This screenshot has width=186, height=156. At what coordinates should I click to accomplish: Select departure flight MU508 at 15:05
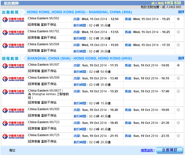tap(178, 45)
